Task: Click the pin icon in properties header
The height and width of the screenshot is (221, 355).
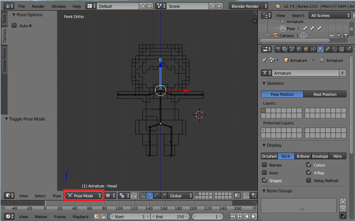Action: pos(264,60)
